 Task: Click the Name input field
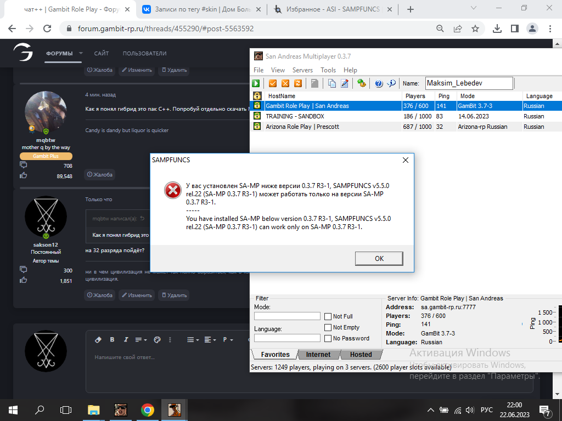[x=469, y=83]
